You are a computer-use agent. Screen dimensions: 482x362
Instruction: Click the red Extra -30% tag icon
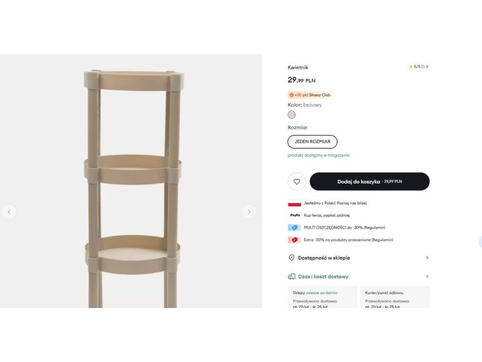coord(294,240)
